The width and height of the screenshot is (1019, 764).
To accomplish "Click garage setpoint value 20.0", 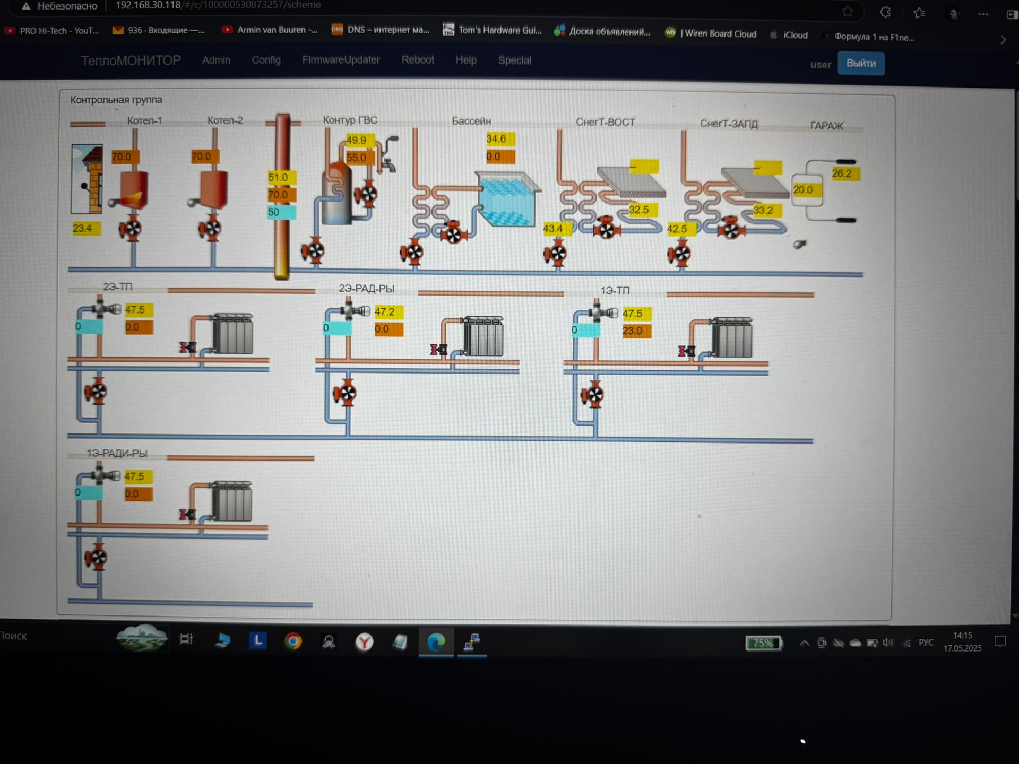I will (x=807, y=189).
